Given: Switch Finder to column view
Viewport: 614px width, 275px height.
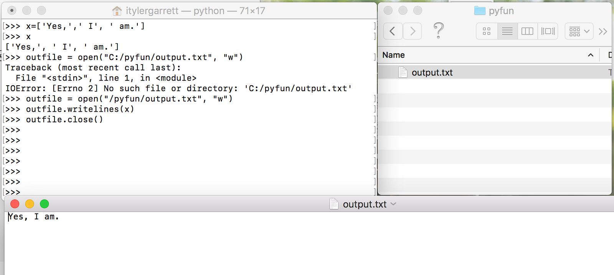Looking at the screenshot, I should point(527,31).
